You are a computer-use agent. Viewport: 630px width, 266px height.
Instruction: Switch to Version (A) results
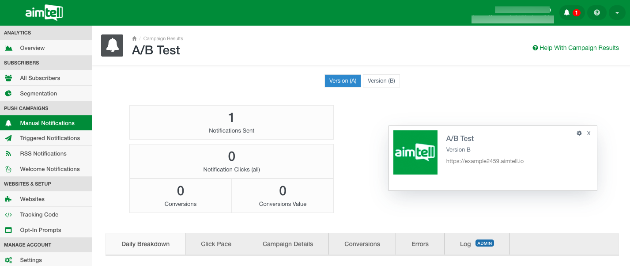pos(343,81)
